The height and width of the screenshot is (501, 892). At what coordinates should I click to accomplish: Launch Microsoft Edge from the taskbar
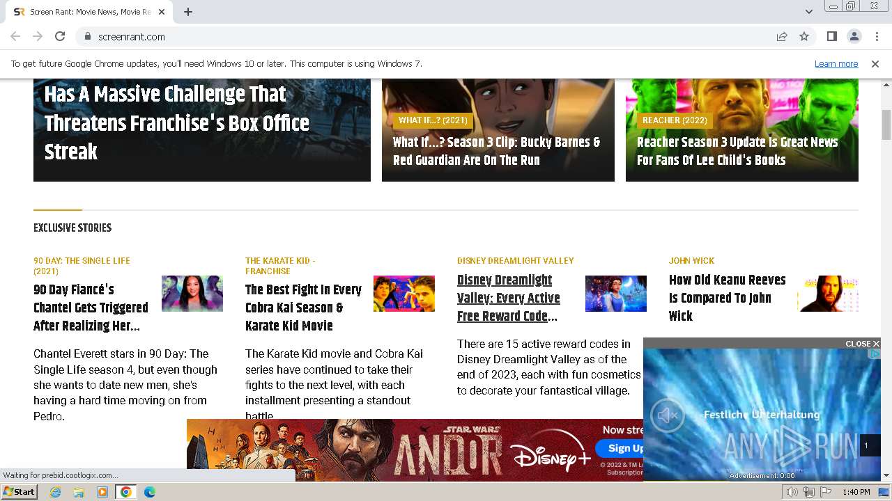[150, 492]
